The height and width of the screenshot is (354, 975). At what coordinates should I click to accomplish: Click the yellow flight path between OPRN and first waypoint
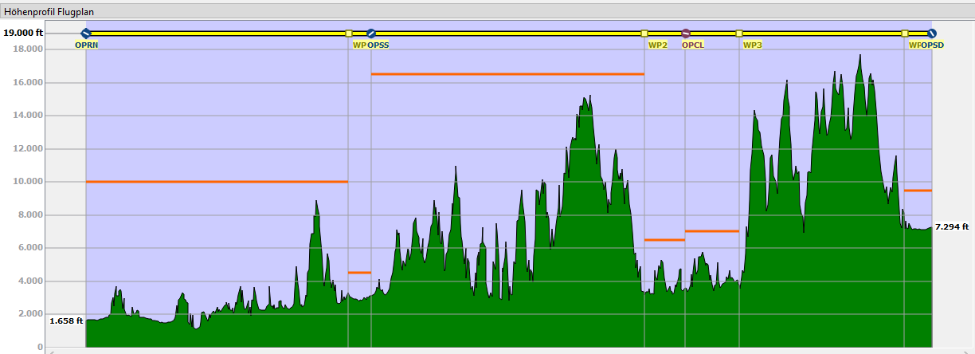click(217, 33)
